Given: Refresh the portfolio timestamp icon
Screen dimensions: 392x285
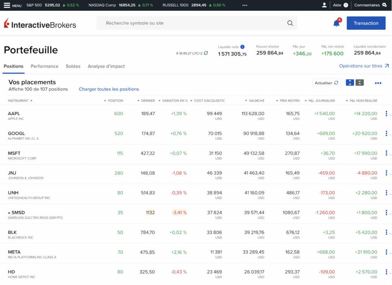Looking at the screenshot, I should coord(206,53).
